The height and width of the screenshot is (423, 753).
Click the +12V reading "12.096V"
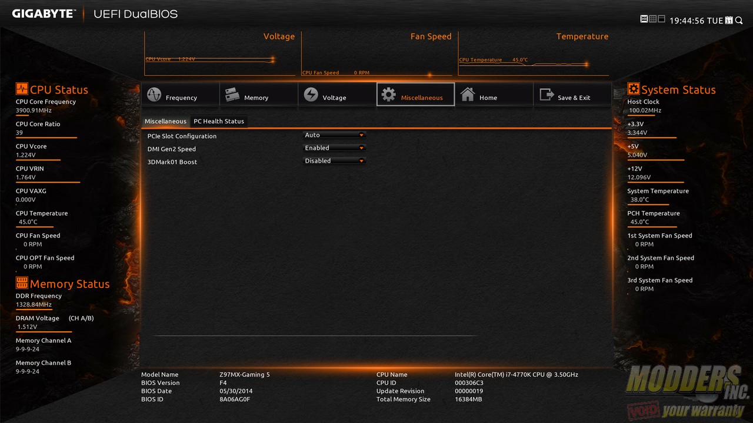click(x=639, y=177)
